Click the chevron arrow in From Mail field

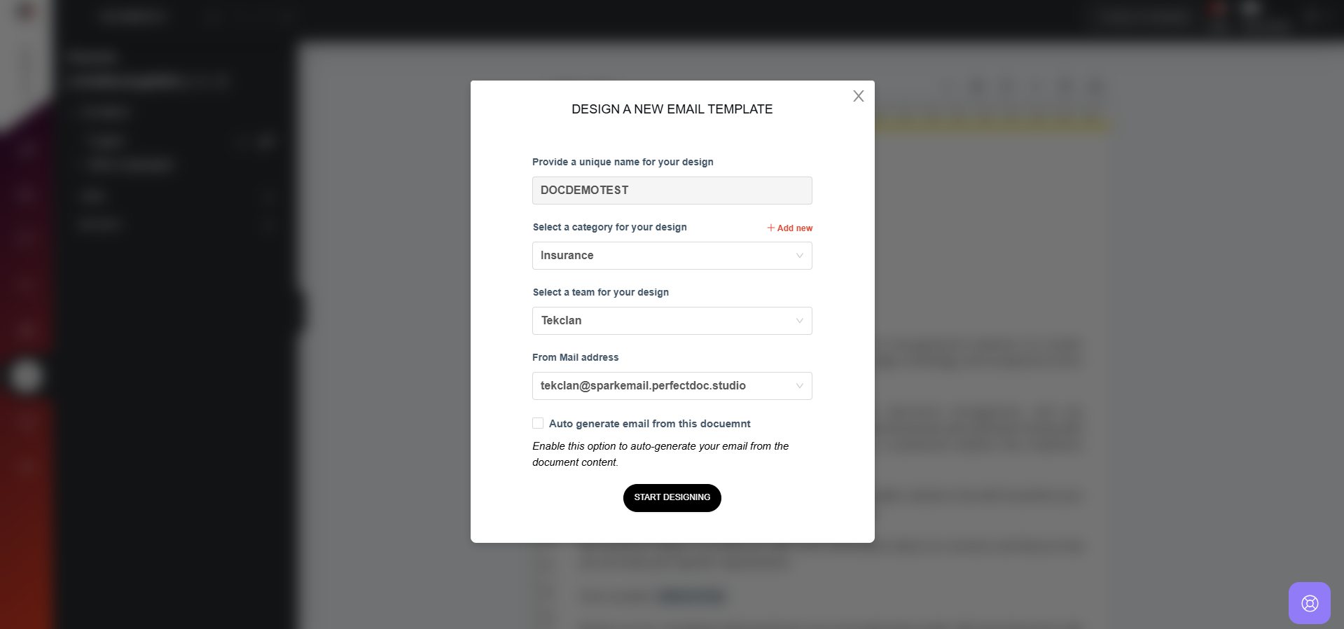(799, 386)
